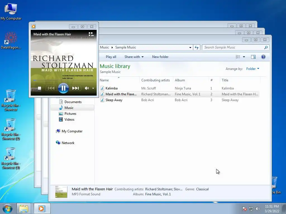The image size is (286, 214).
Task: Toggle the preview pane
Action: [x=253, y=57]
